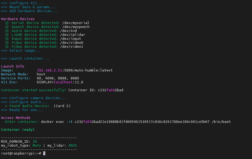
Task: Click the checkmark box beside Audio device detected
Action: click(x=7, y=31)
